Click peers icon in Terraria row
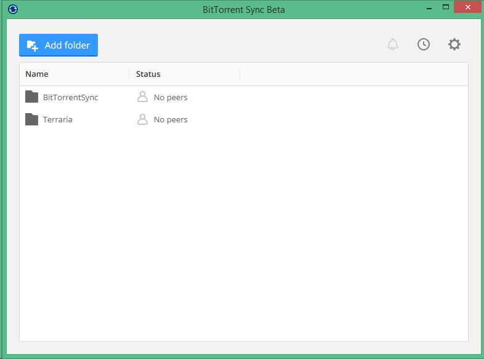484x359 pixels. tap(142, 119)
